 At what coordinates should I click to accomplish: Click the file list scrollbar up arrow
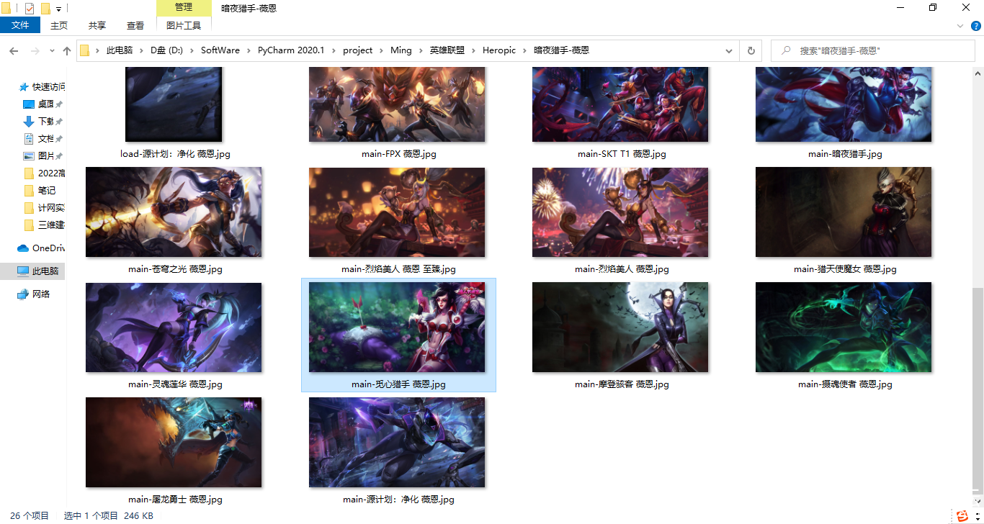click(978, 73)
